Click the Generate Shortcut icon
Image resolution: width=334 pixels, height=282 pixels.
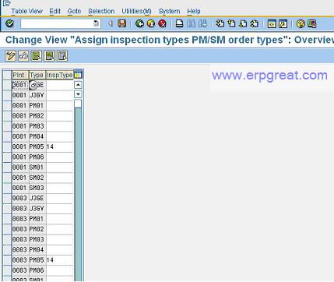pyautogui.click(x=283, y=24)
